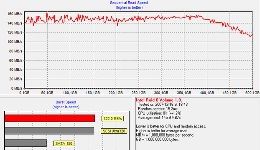
Task: Click the 500,1GB axis label
Action: [x=252, y=92]
